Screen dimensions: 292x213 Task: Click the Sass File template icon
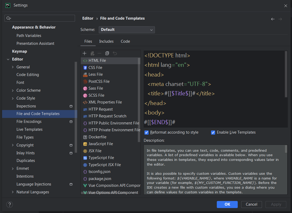click(x=85, y=88)
